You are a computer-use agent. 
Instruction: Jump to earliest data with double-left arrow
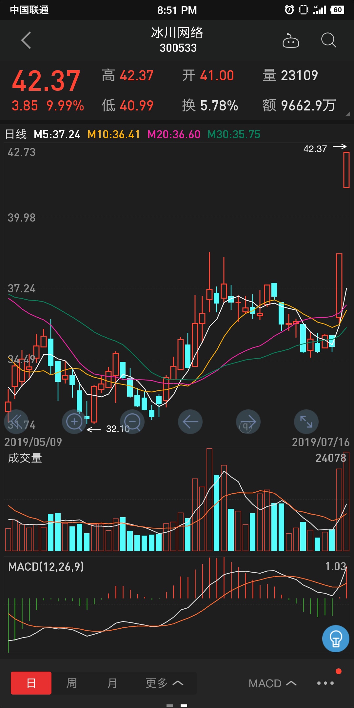click(x=16, y=422)
